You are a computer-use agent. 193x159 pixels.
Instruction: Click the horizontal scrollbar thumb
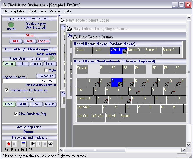[x=95, y=150]
